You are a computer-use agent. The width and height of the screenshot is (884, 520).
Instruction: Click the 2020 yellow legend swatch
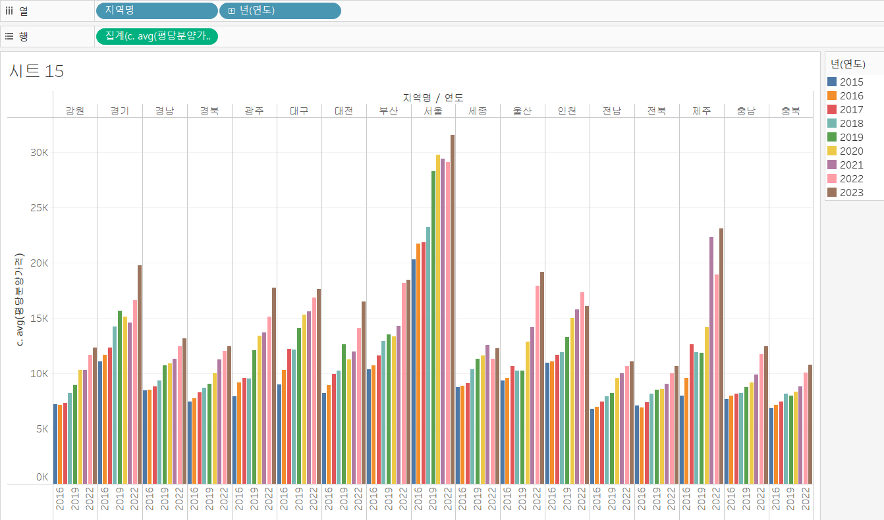[831, 151]
